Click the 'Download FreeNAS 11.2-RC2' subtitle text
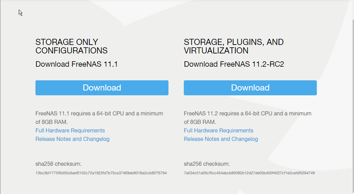This screenshot has height=194, width=354. (234, 64)
